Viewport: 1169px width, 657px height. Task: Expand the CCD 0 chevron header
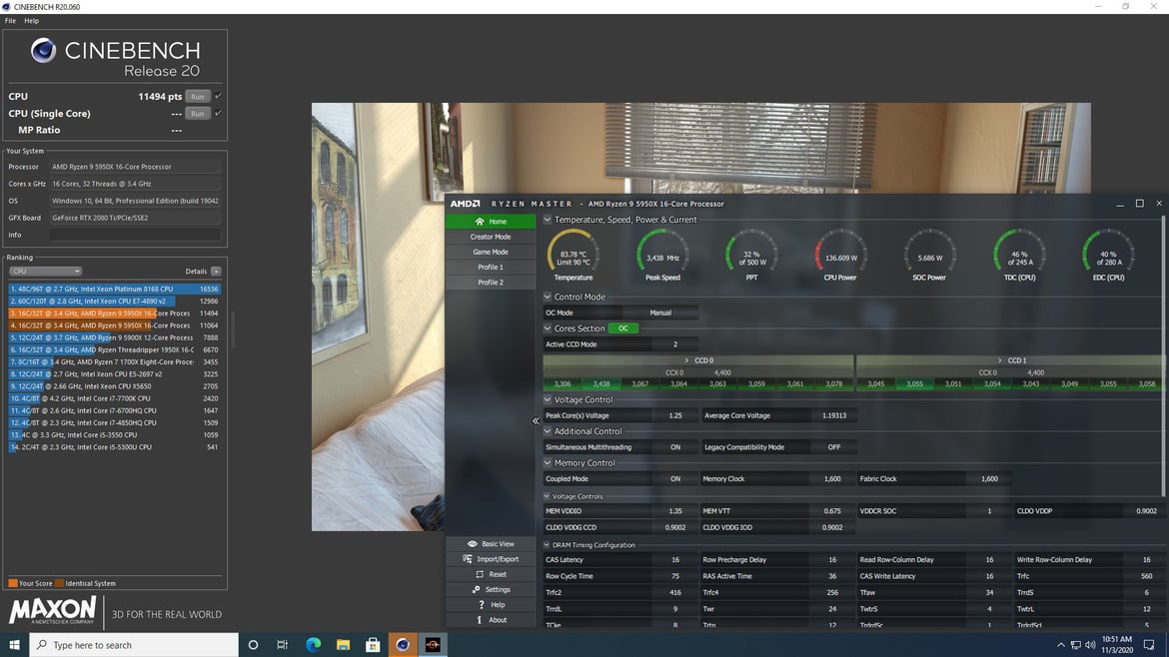(698, 360)
